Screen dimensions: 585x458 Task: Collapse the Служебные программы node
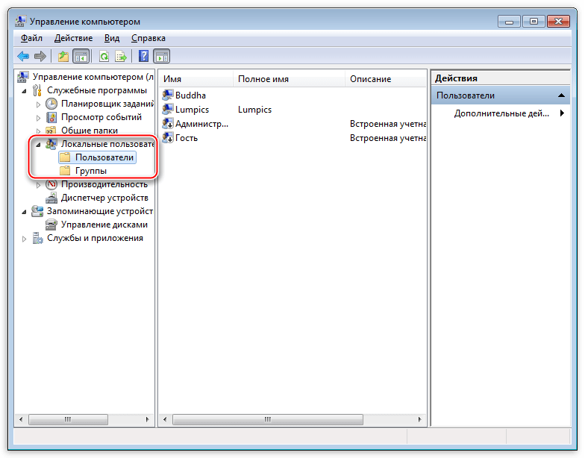coord(24,91)
